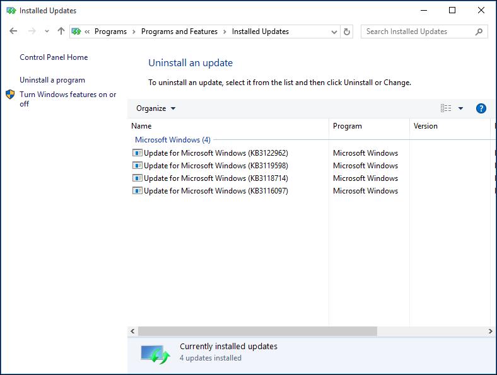Click in the Search Installed Updates field
The width and height of the screenshot is (497, 375).
pyautogui.click(x=416, y=32)
